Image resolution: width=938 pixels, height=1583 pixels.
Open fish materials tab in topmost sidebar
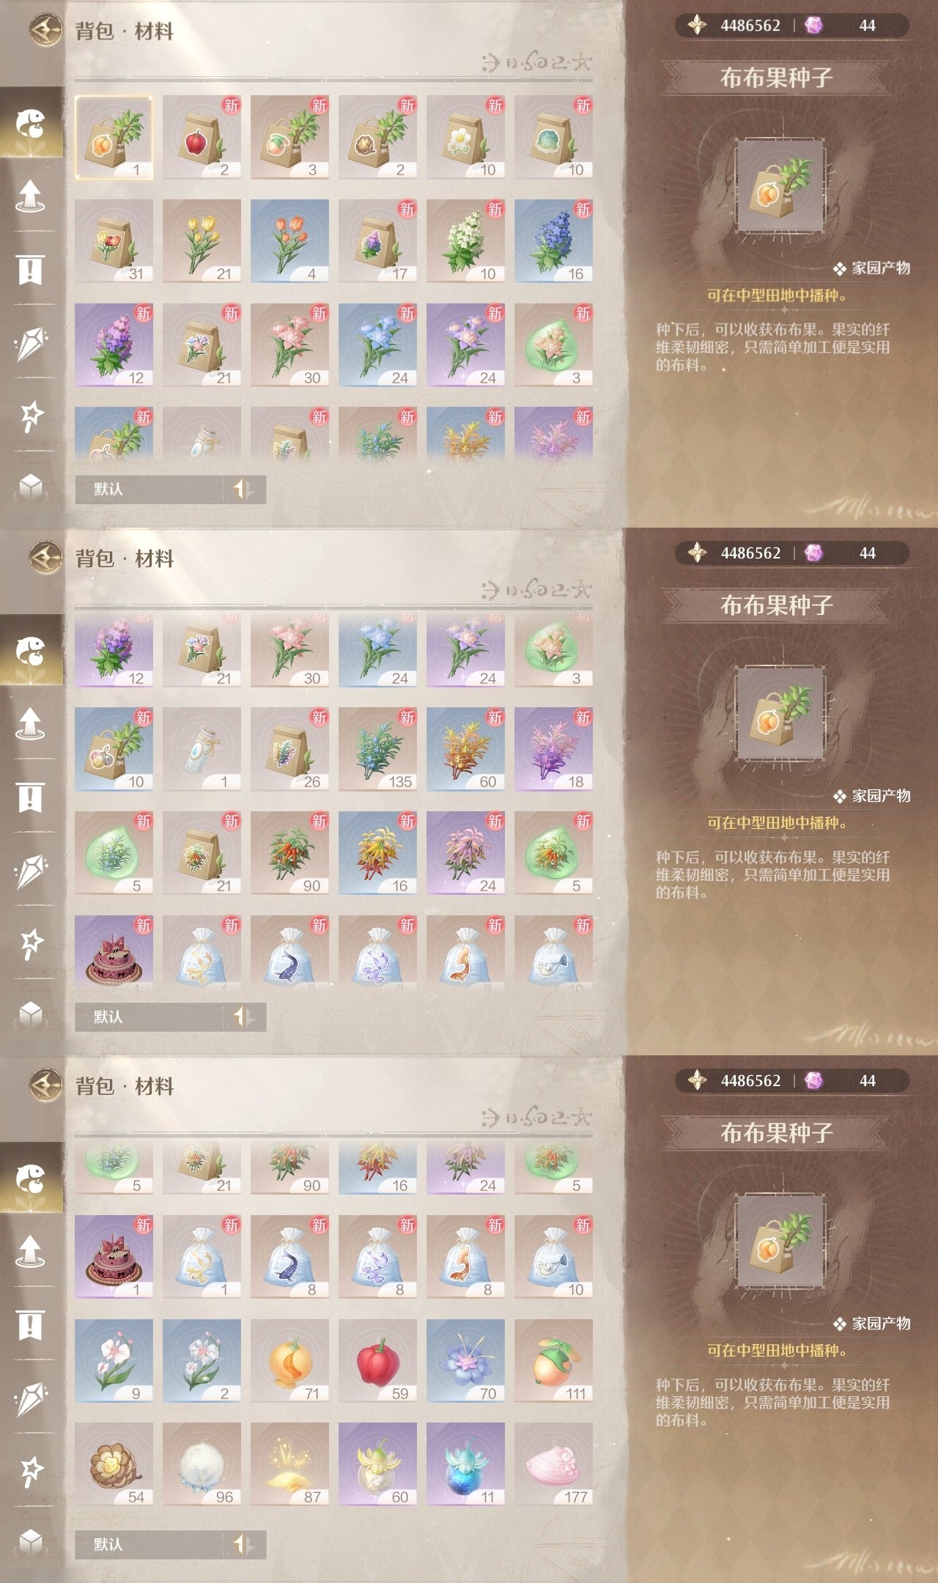click(31, 123)
